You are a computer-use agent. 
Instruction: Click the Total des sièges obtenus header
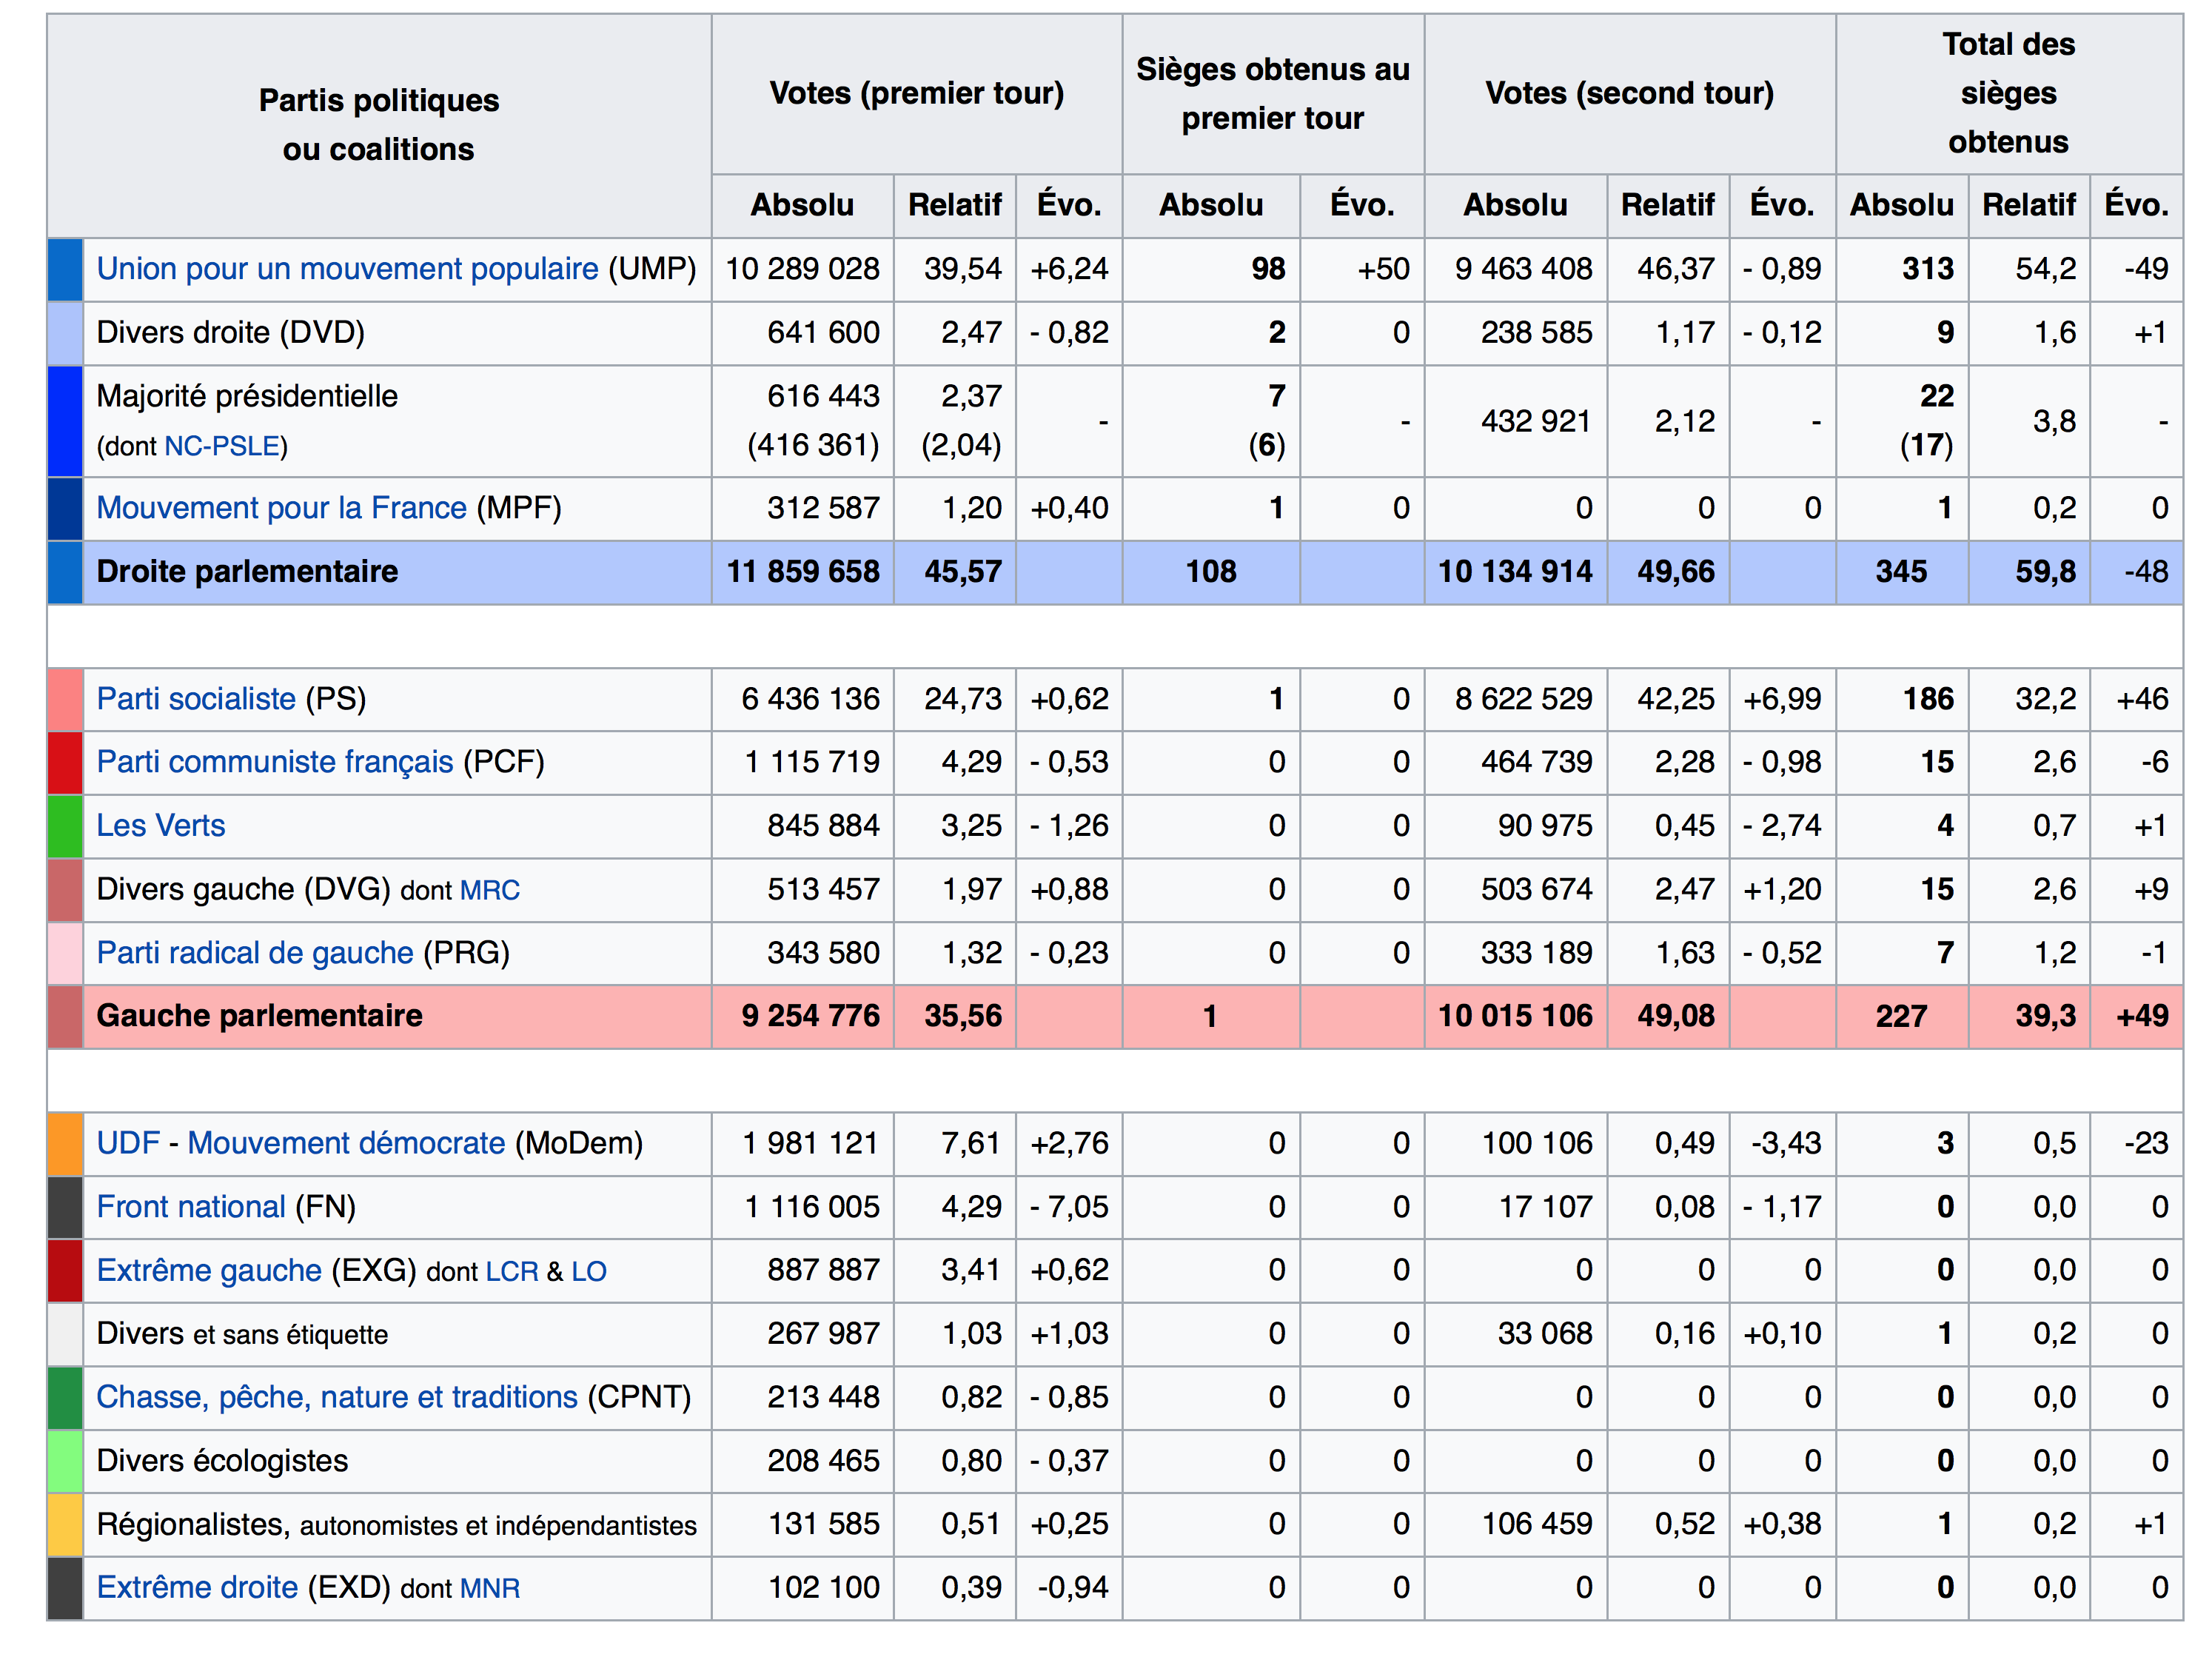(x=2009, y=93)
